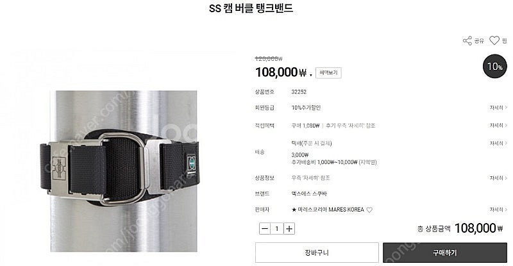This screenshot has width=513, height=266.
Task: Open 자세히 details for 상품정보 row
Action: [498, 178]
